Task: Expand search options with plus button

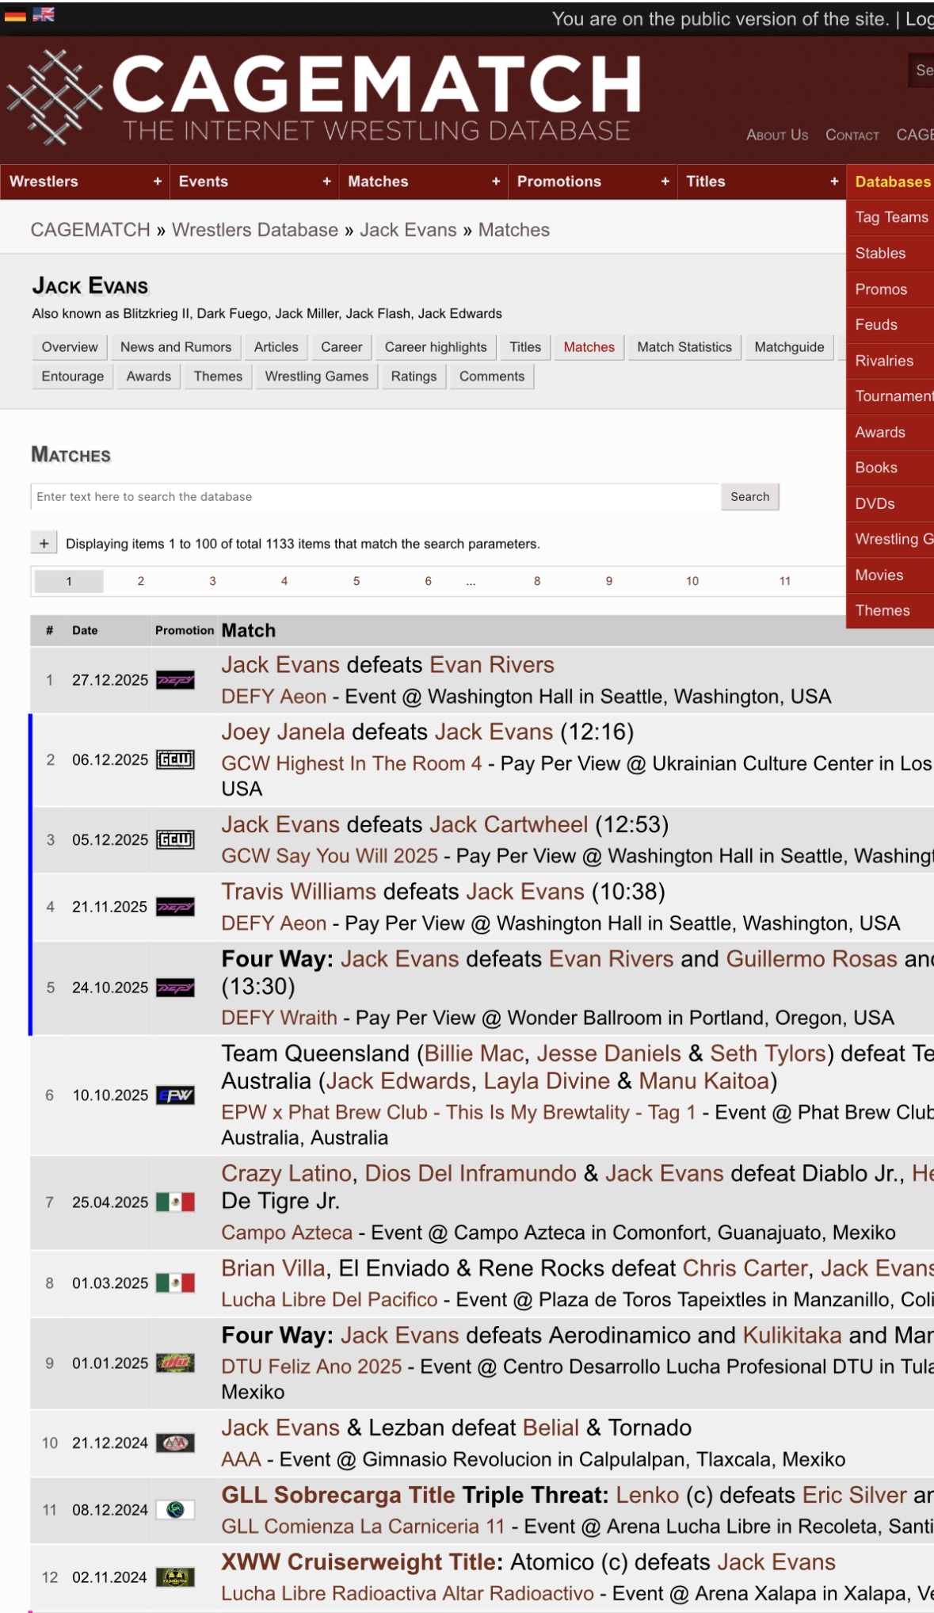Action: pos(44,544)
